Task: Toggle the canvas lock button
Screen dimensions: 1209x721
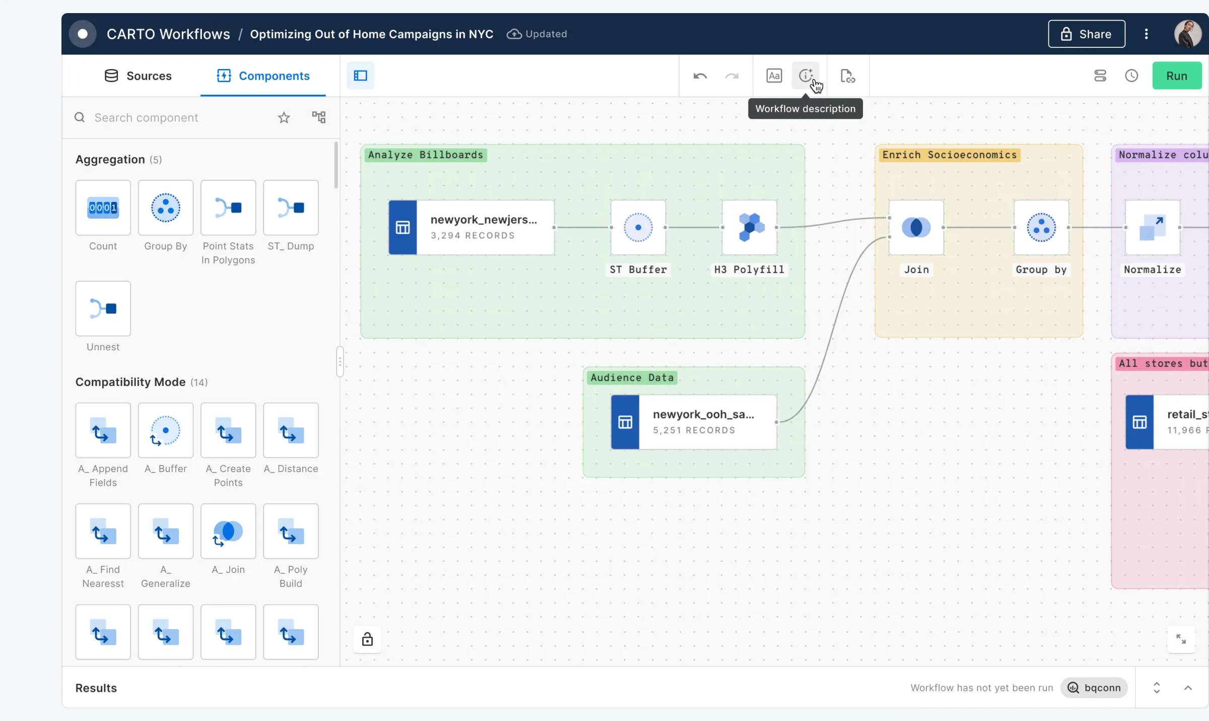Action: tap(367, 639)
